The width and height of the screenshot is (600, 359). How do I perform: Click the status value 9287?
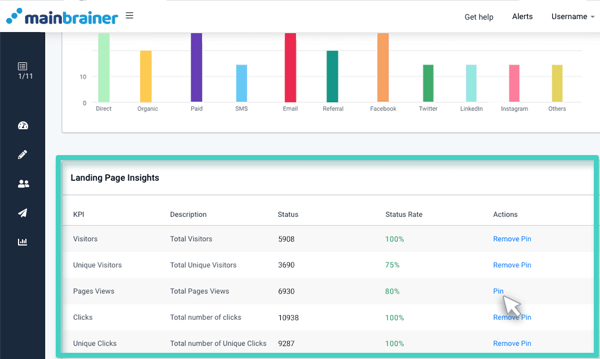pyautogui.click(x=286, y=344)
